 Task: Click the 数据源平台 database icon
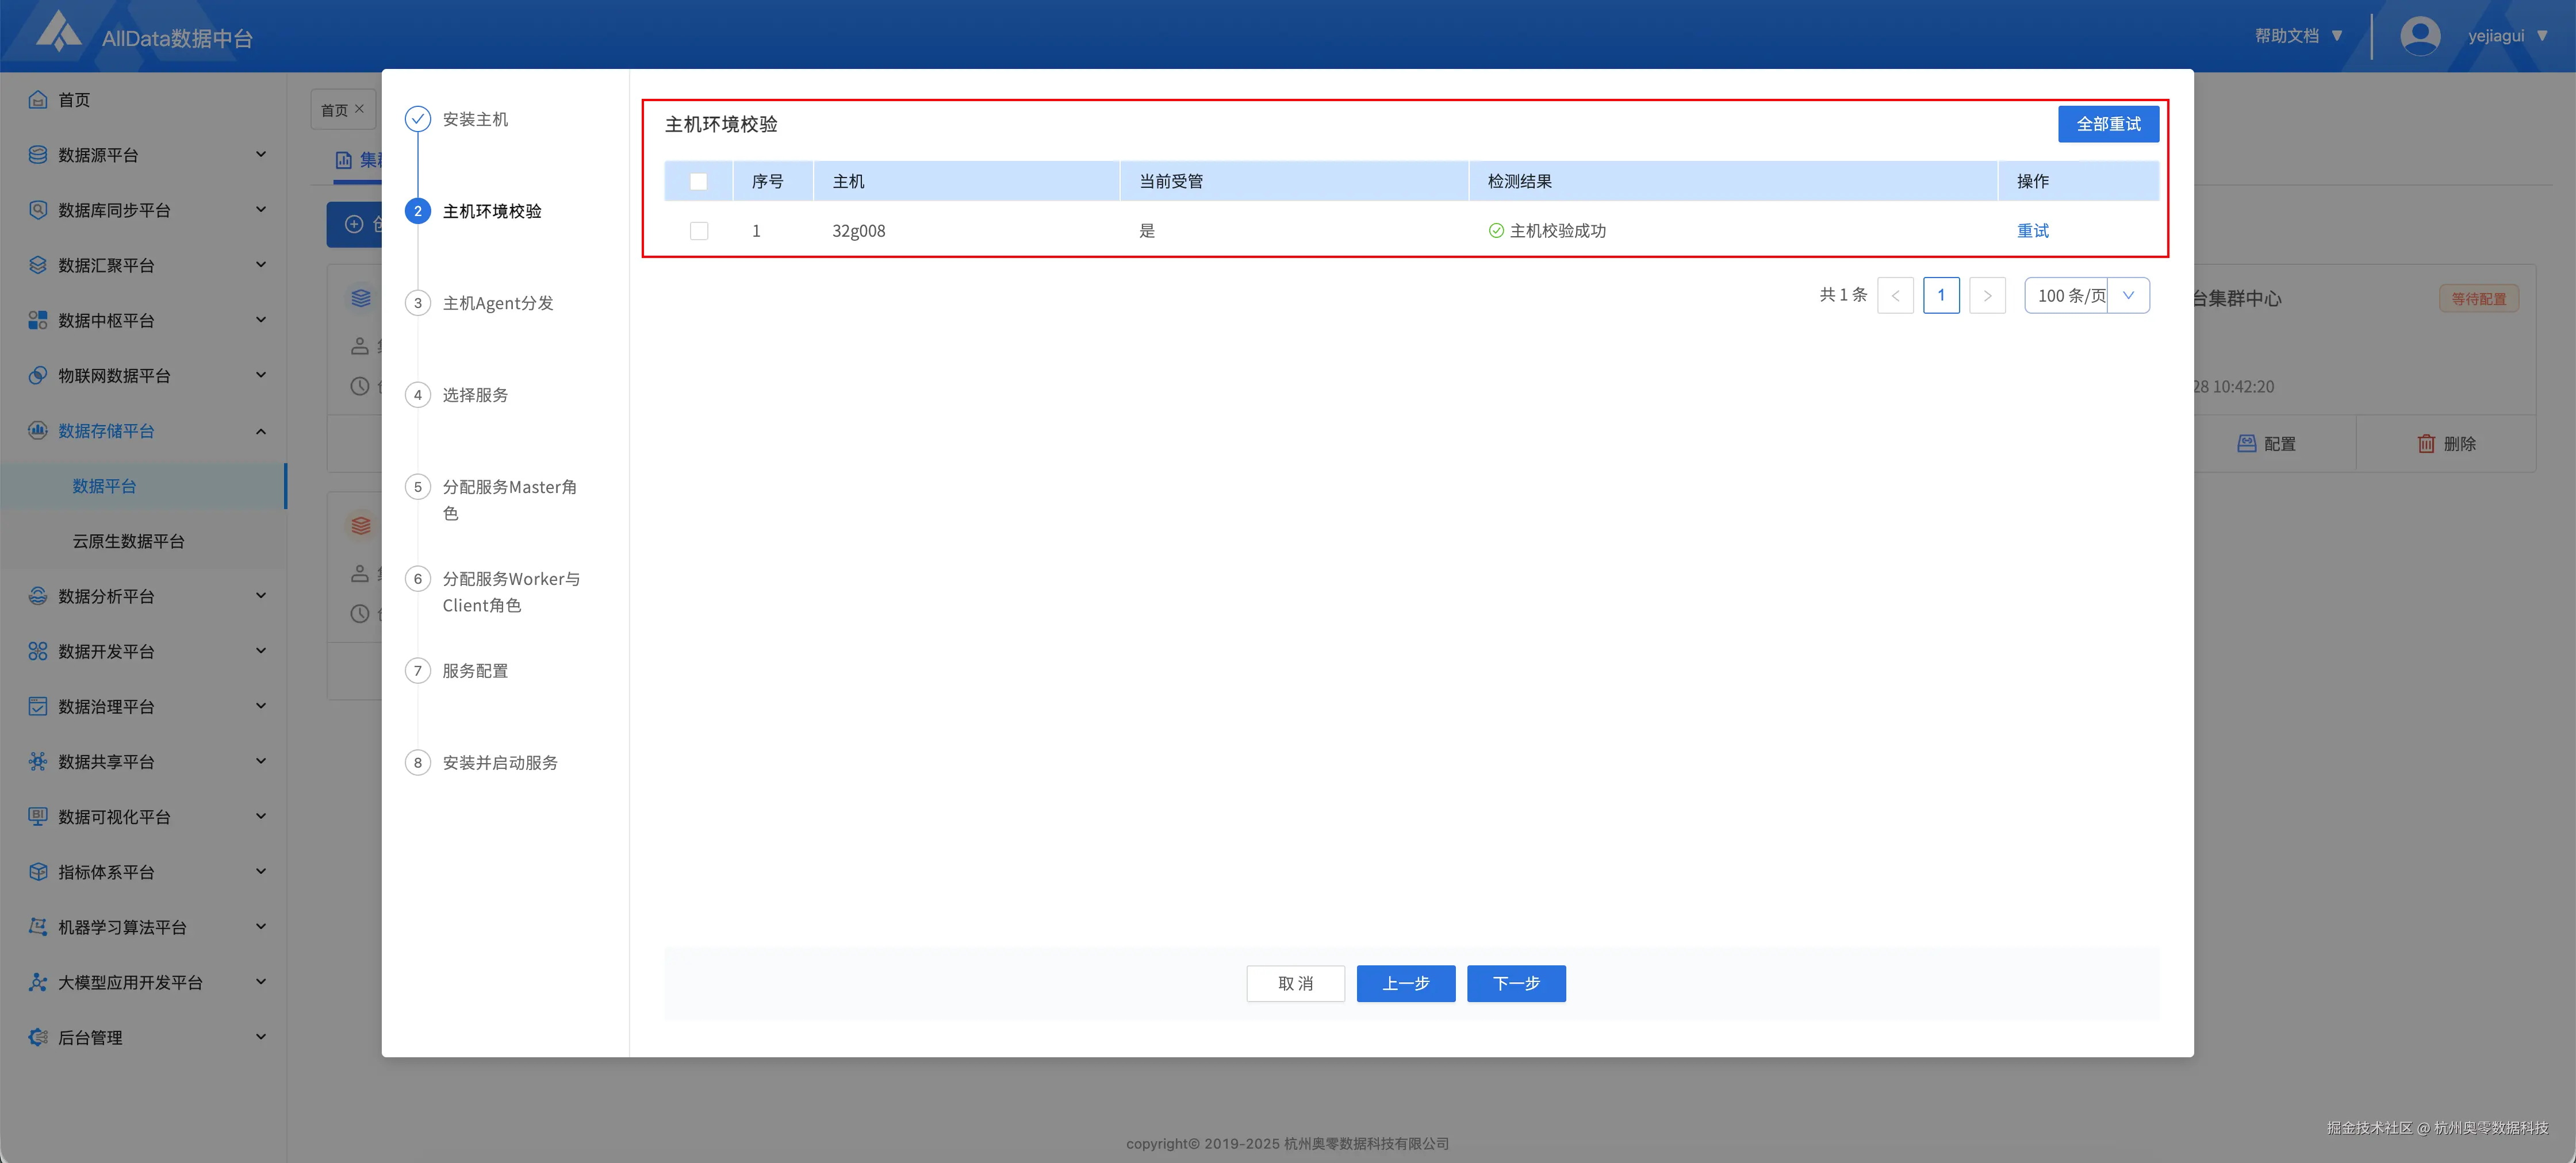pos(38,155)
